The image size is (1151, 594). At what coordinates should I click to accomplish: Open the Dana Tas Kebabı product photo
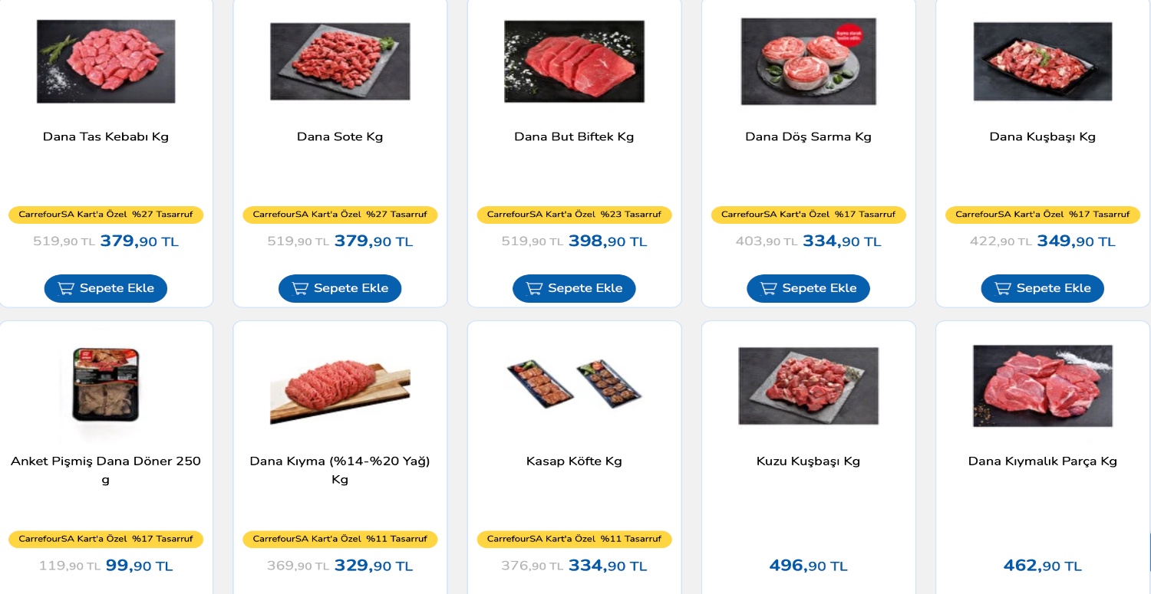[106, 61]
